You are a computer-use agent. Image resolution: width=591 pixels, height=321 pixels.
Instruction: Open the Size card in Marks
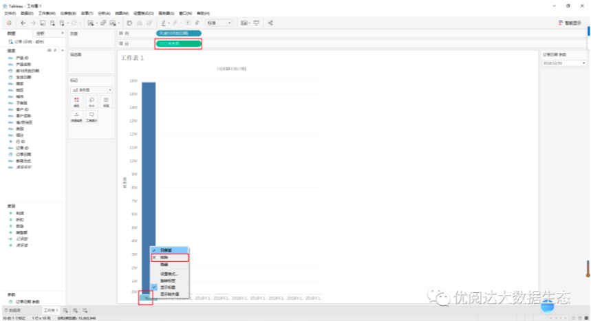coord(92,102)
